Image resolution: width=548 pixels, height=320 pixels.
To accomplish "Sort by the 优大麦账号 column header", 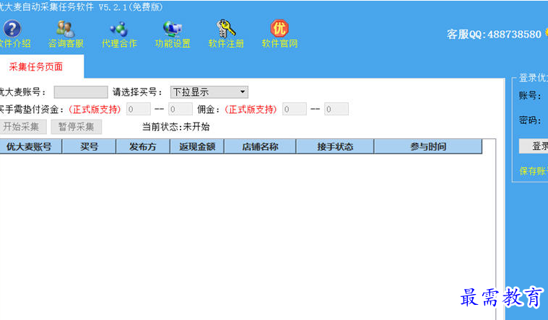I will pos(30,146).
